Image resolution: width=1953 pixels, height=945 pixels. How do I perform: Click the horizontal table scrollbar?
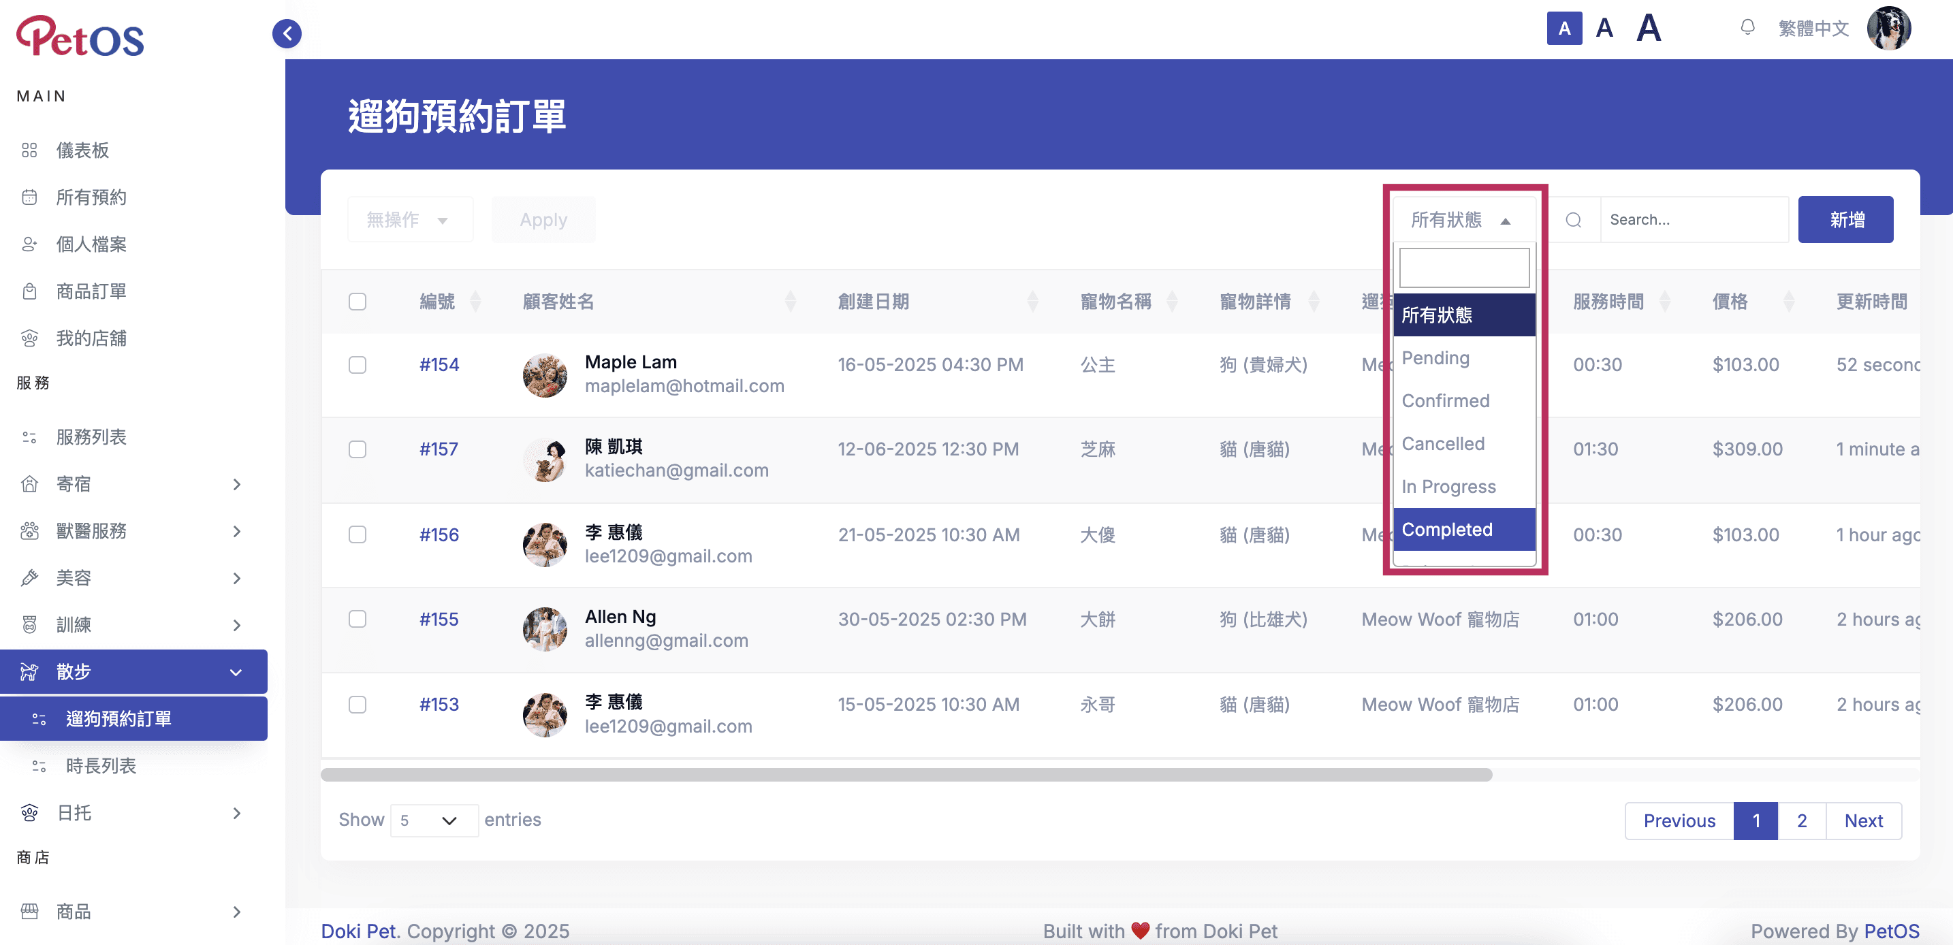click(x=906, y=775)
